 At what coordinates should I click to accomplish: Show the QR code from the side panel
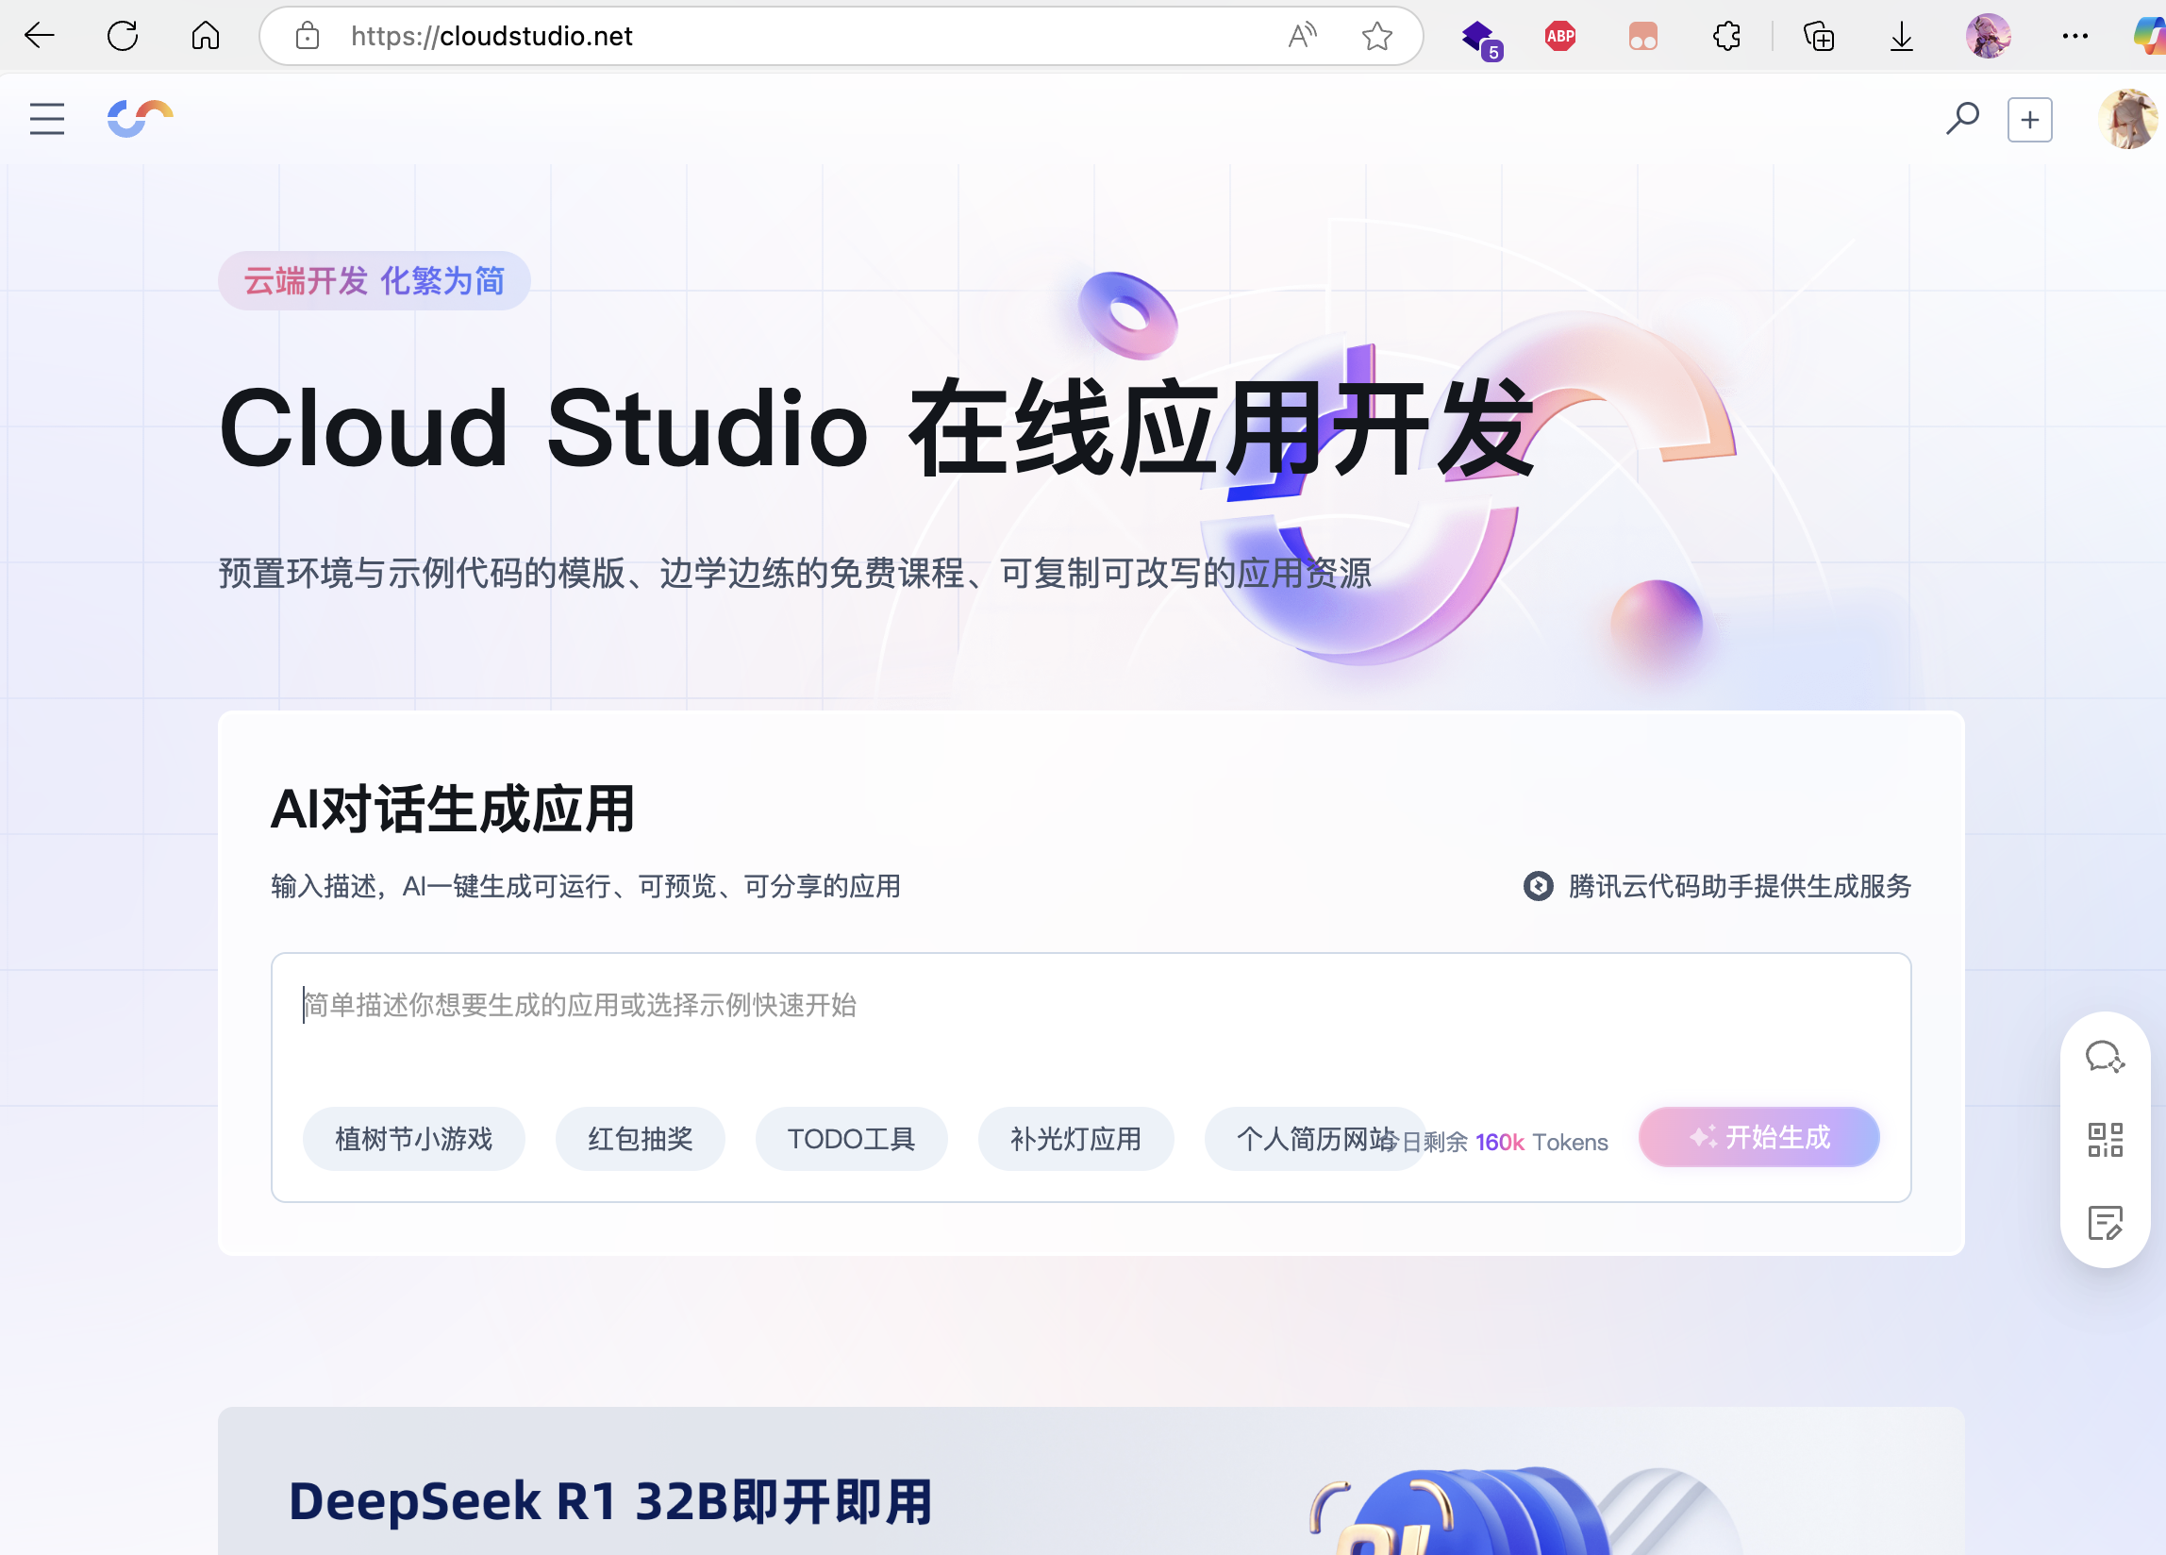pos(2104,1142)
